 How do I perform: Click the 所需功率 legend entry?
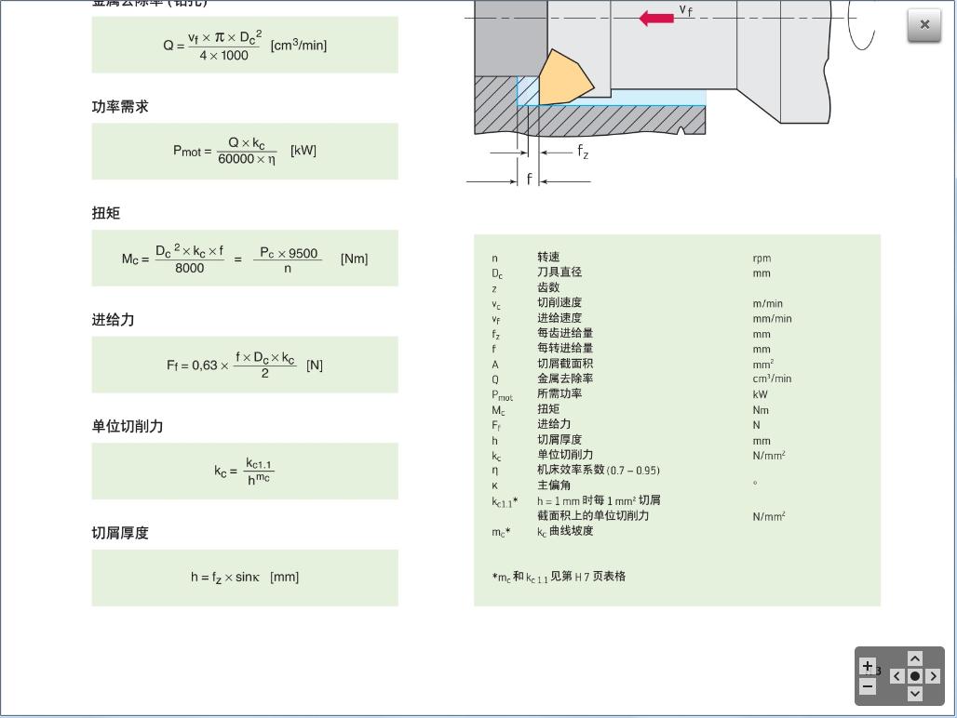559,393
